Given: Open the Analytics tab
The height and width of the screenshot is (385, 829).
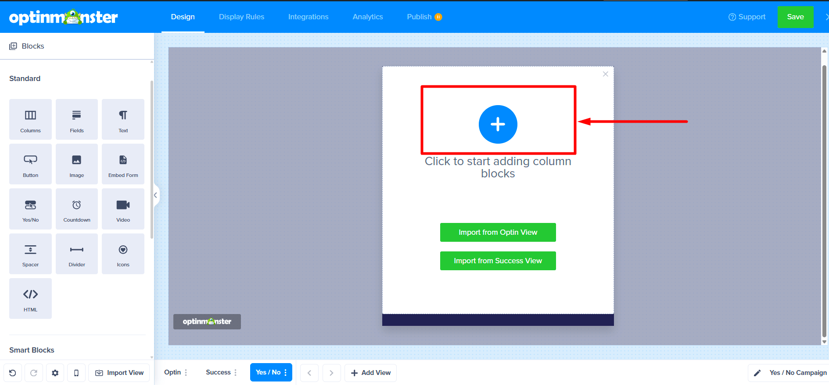Looking at the screenshot, I should click(368, 17).
